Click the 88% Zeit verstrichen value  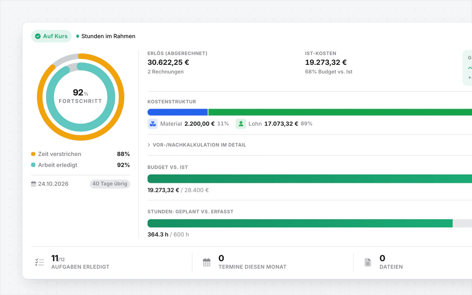click(124, 154)
